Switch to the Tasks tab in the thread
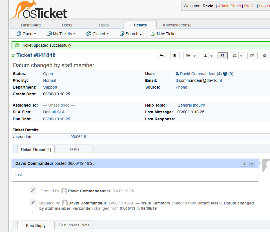Viewport: 270px width, 232px height. pyautogui.click(x=74, y=149)
